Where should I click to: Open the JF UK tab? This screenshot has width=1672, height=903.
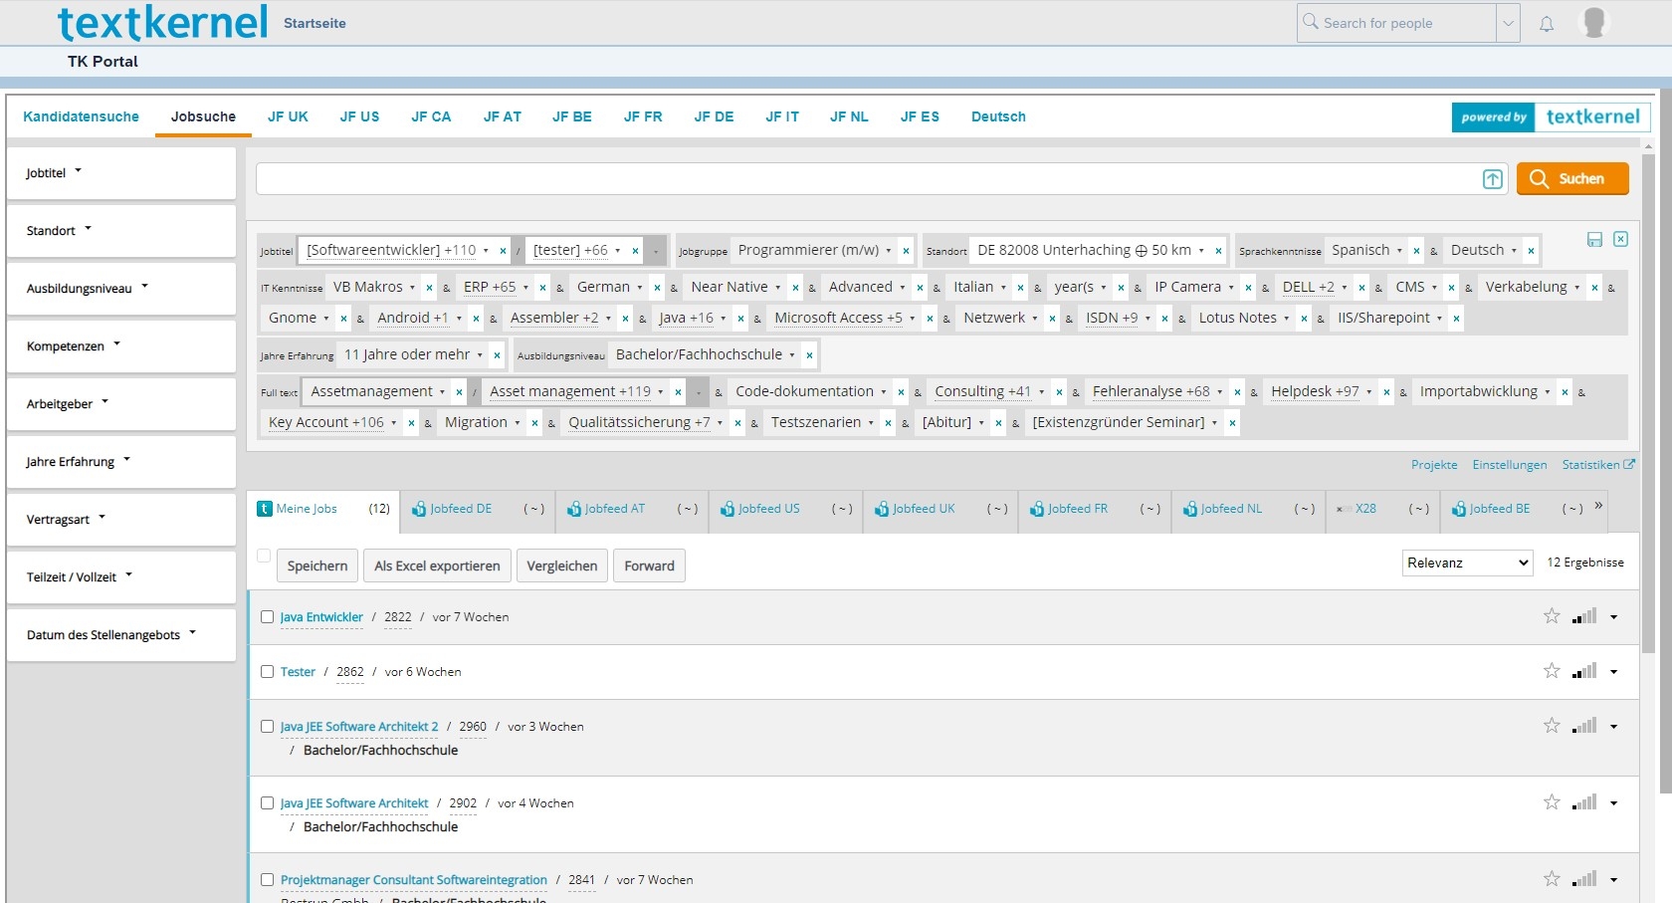pyautogui.click(x=288, y=116)
